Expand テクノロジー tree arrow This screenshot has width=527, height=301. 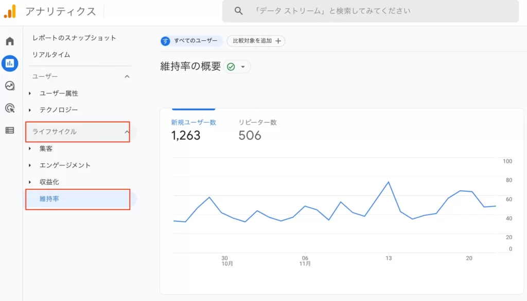[x=30, y=110]
